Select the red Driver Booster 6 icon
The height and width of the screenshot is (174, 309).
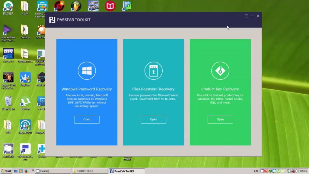point(59,6)
